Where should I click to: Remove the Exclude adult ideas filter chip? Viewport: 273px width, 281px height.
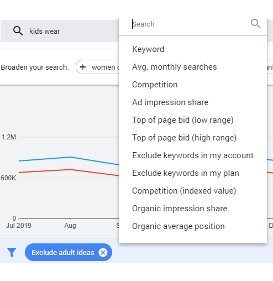(x=103, y=252)
